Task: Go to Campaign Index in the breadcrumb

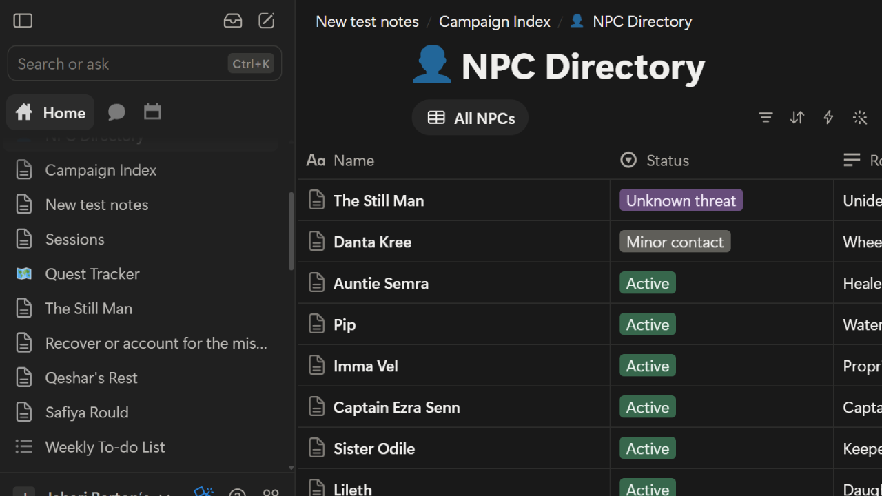Action: 495,21
